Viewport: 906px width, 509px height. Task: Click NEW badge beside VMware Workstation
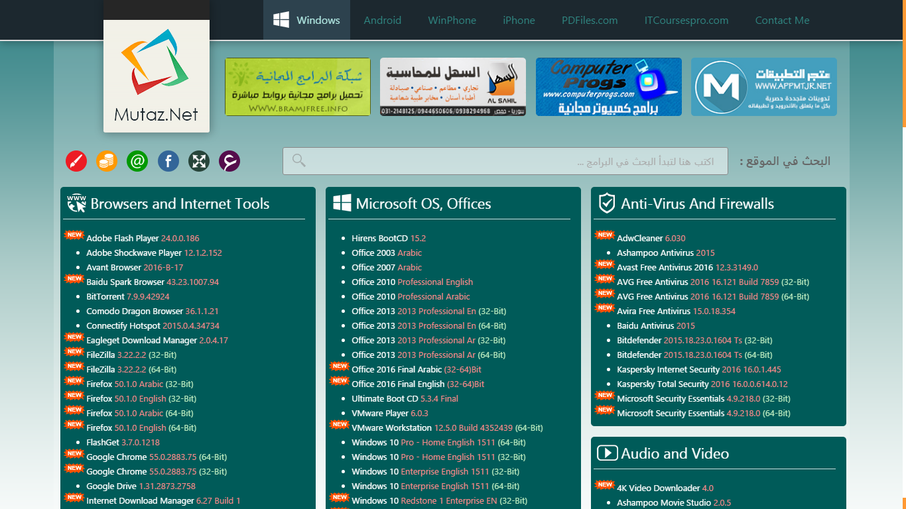(339, 424)
